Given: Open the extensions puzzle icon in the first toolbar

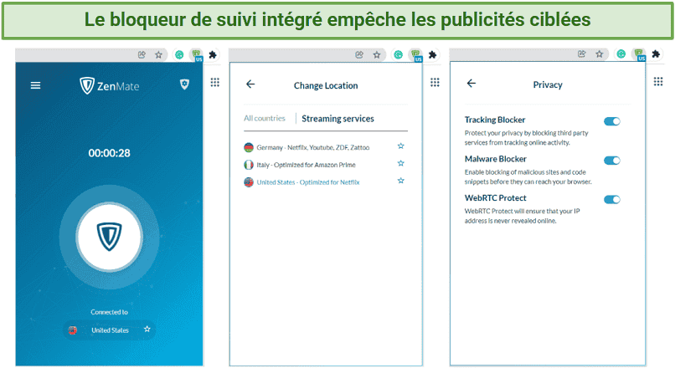Looking at the screenshot, I should [x=213, y=54].
